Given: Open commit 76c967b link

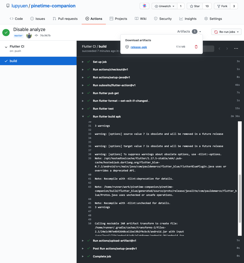Looking at the screenshot, I should point(45,36).
